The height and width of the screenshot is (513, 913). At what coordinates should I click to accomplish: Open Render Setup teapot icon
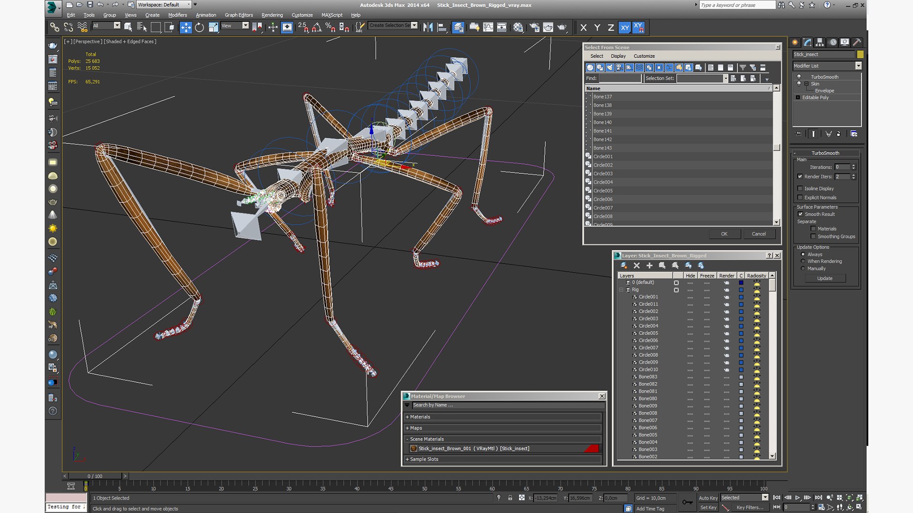click(534, 27)
